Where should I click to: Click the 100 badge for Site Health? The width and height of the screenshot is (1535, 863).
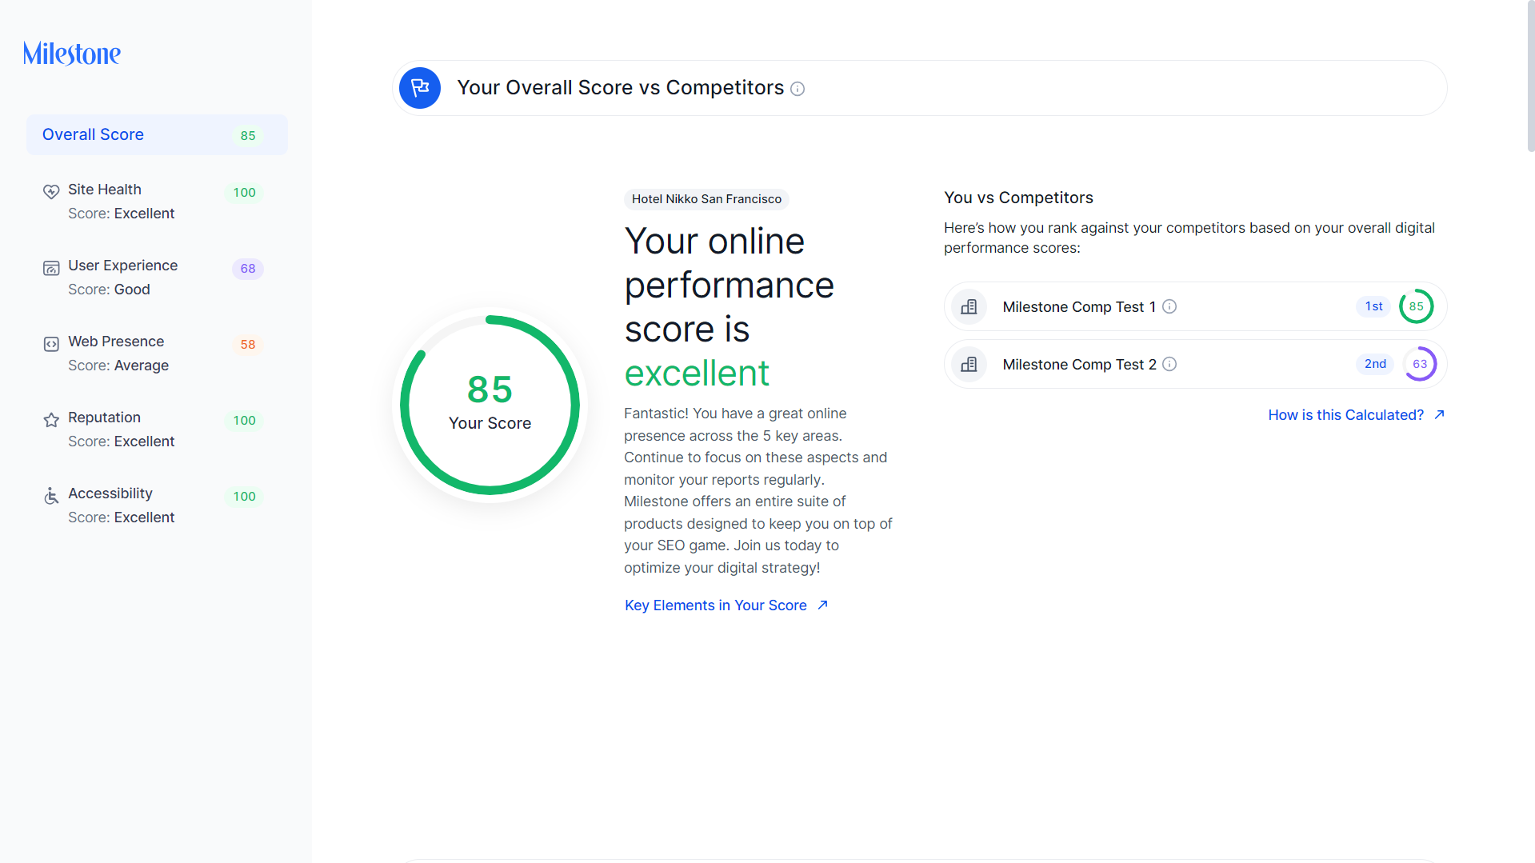coord(244,193)
